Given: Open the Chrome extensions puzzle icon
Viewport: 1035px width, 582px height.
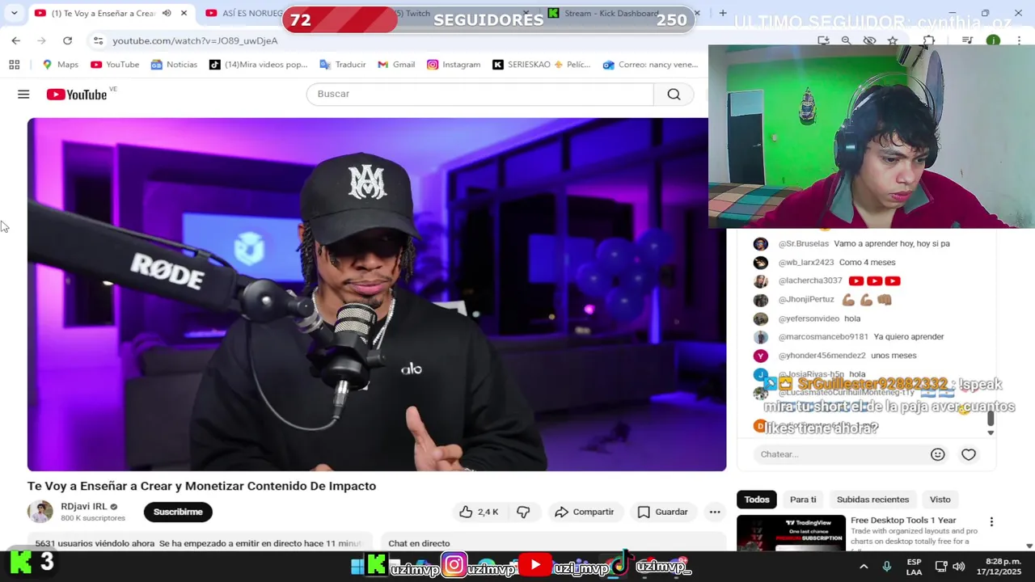Looking at the screenshot, I should click(x=929, y=40).
